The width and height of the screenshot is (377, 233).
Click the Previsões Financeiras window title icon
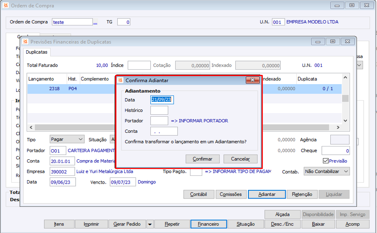[x=25, y=42]
